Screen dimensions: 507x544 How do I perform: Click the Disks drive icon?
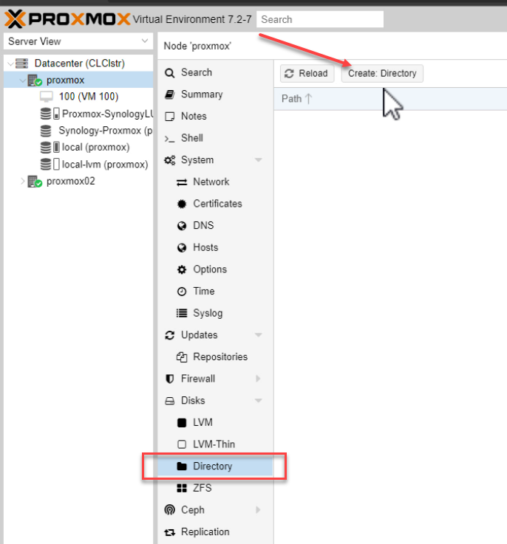pos(169,401)
